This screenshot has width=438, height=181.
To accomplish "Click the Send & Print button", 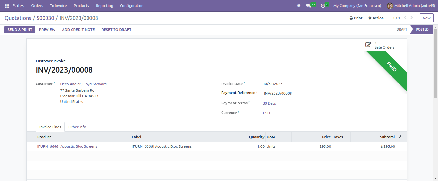I will 20,30.
